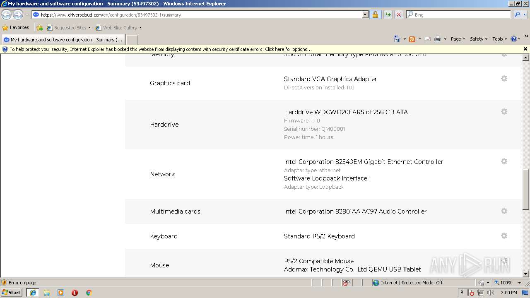
Task: Go forward with the browser Forward arrow
Action: tap(18, 15)
